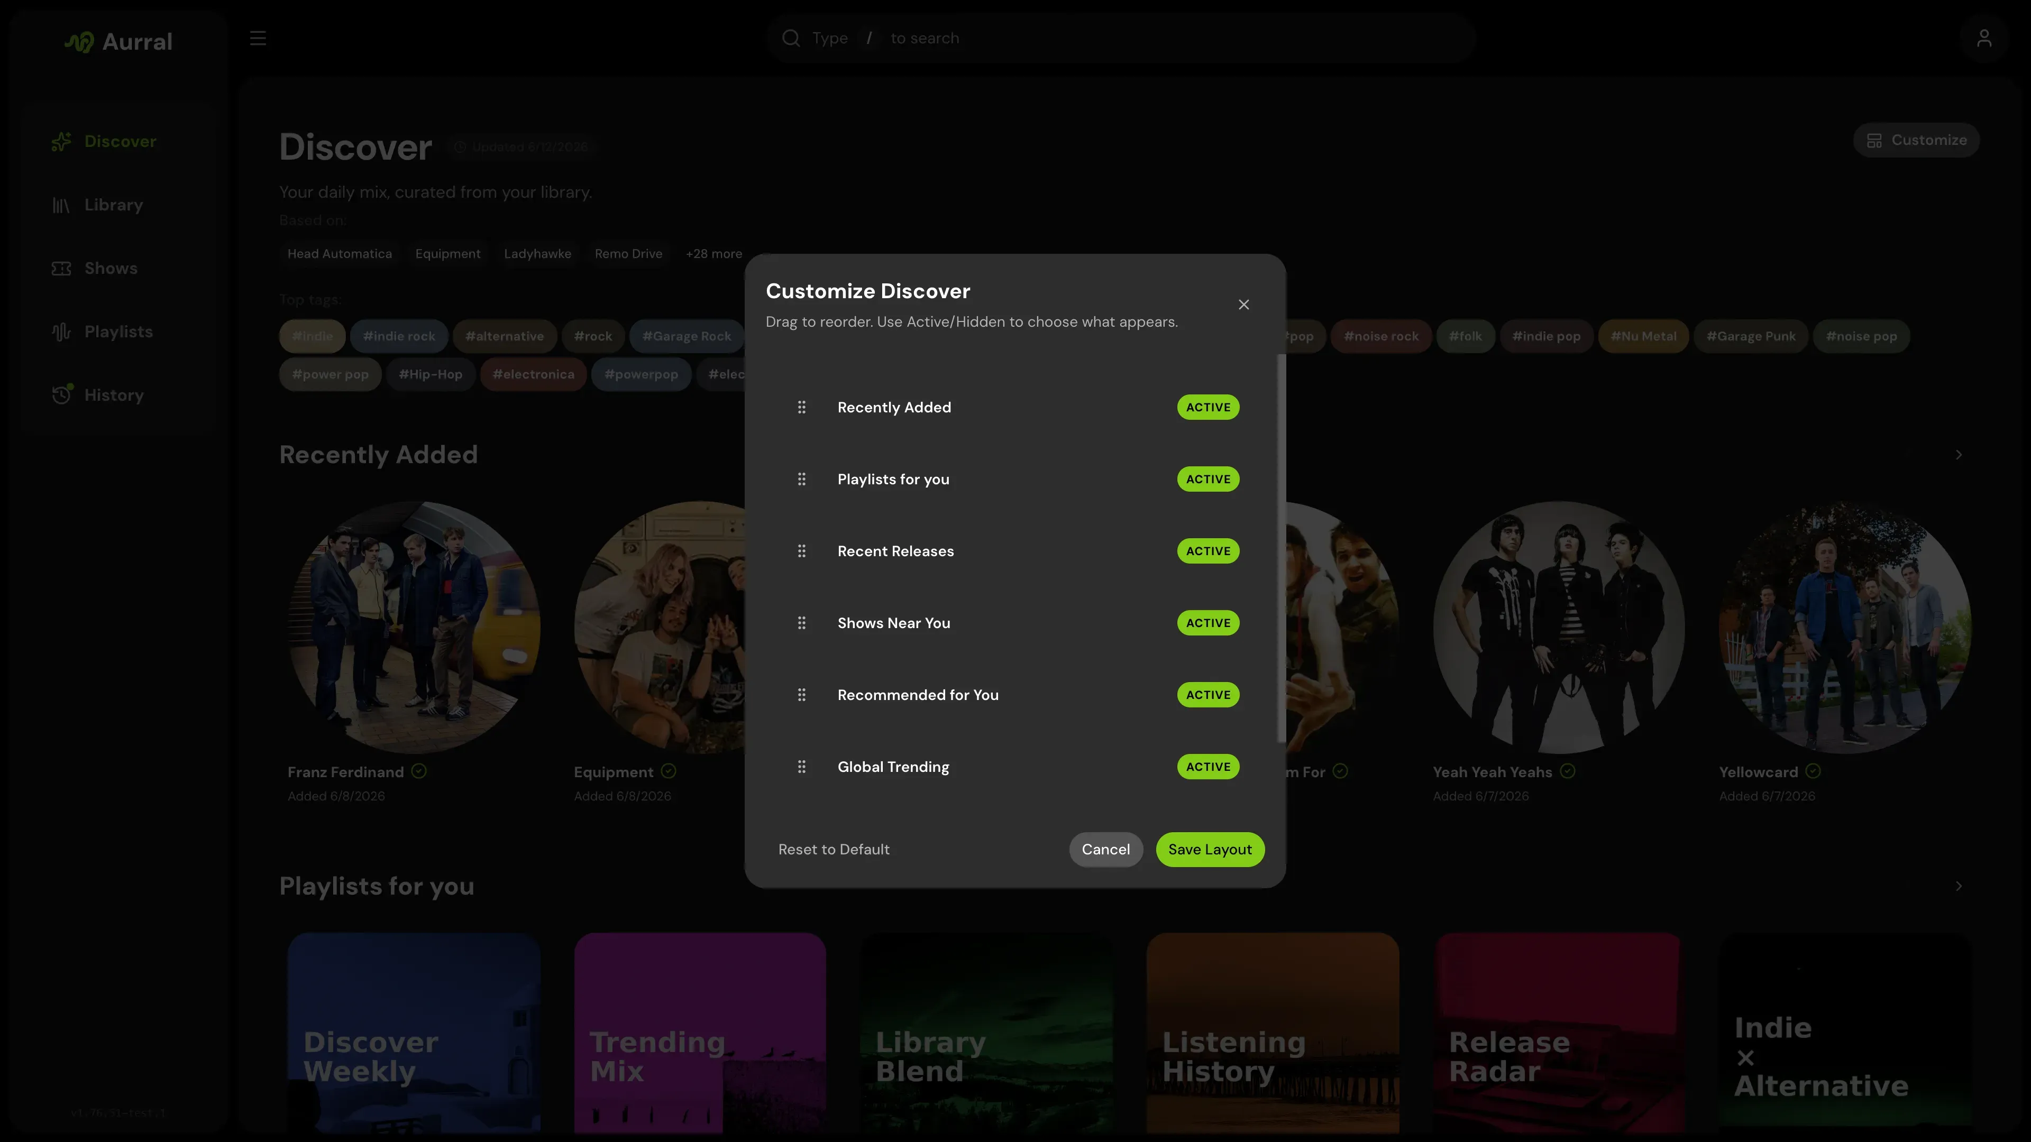Select the #indie rock tag
Viewport: 2031px width, 1142px height.
[x=398, y=337]
